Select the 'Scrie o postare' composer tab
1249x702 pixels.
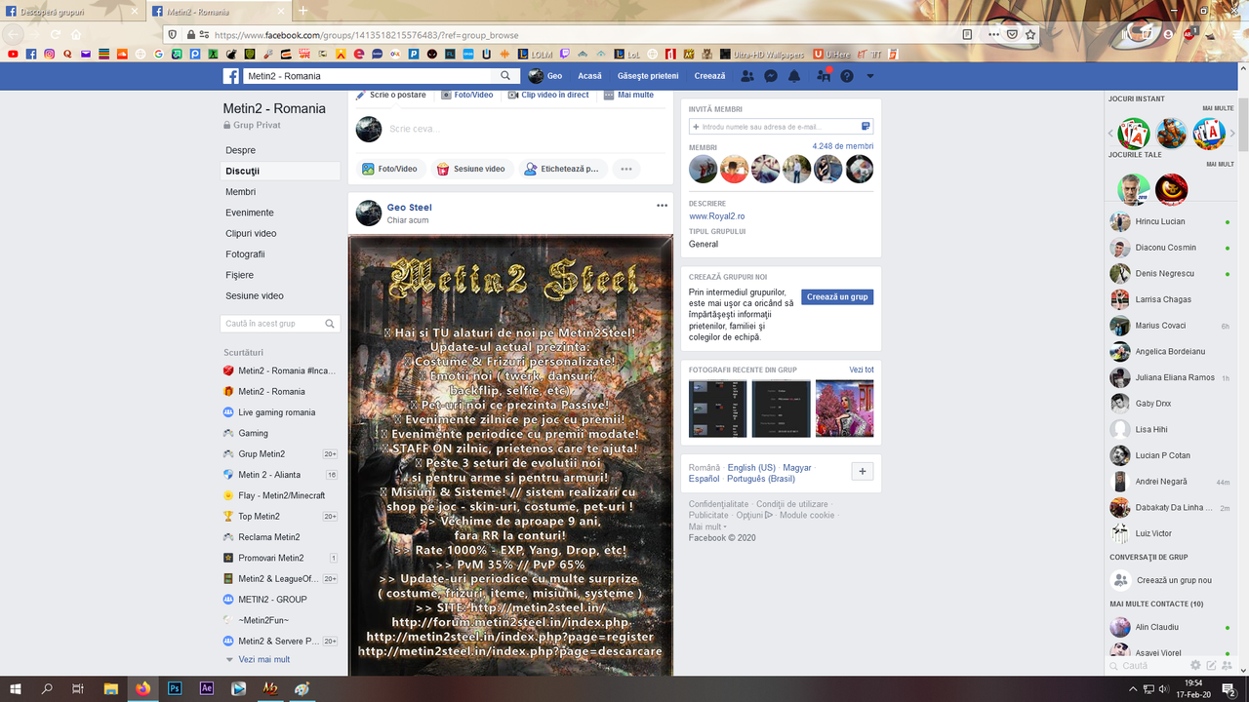click(x=391, y=95)
